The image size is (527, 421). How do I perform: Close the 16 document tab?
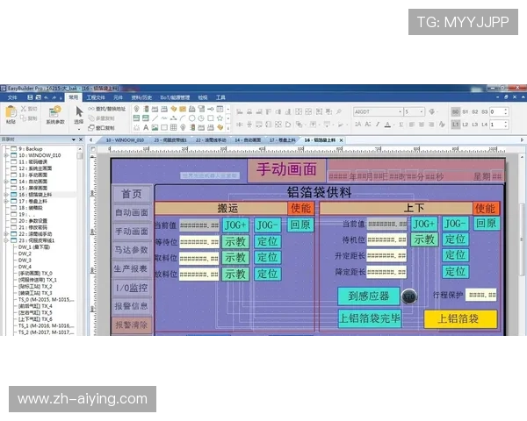pyautogui.click(x=341, y=140)
